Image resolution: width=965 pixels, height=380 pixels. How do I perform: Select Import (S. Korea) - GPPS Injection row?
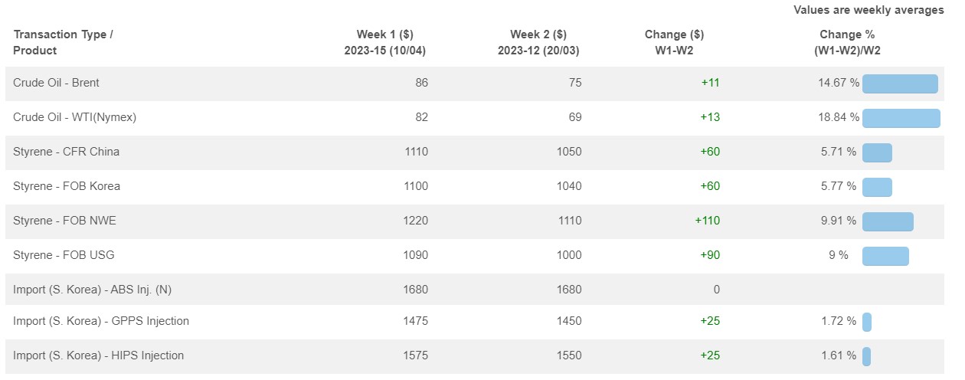pyautogui.click(x=475, y=321)
